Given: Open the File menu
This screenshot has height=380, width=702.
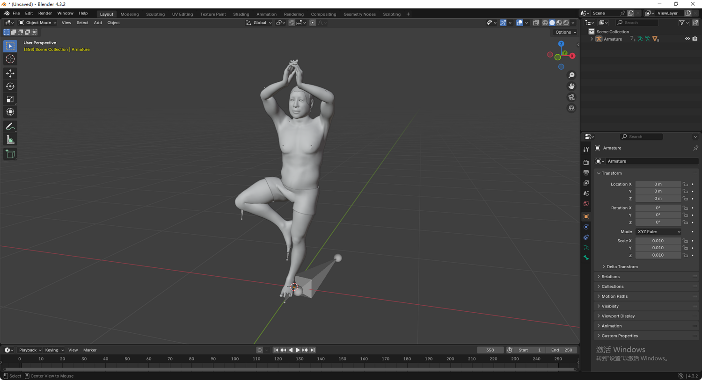Looking at the screenshot, I should [x=16, y=13].
